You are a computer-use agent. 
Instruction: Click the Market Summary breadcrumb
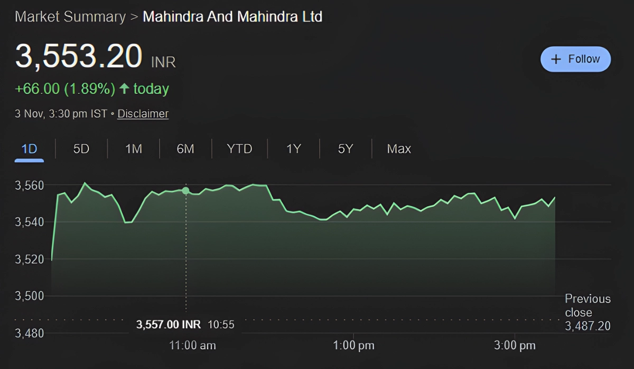(x=70, y=17)
